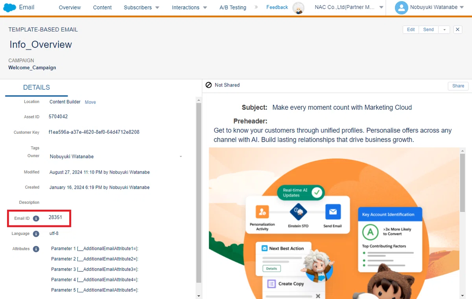Click the Email ID info icon
This screenshot has width=472, height=299.
(36, 218)
